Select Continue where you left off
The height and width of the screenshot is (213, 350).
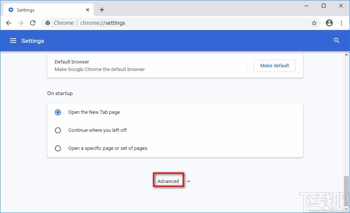58,130
